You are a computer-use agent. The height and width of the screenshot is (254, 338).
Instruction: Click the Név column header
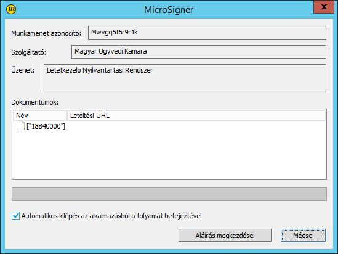pos(40,116)
